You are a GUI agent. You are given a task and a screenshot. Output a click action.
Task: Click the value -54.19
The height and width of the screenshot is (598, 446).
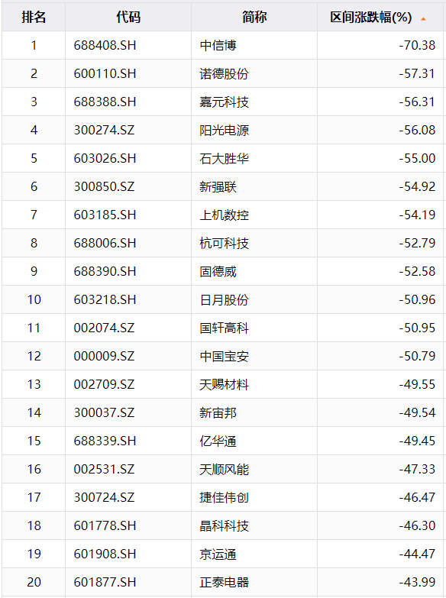(x=417, y=215)
